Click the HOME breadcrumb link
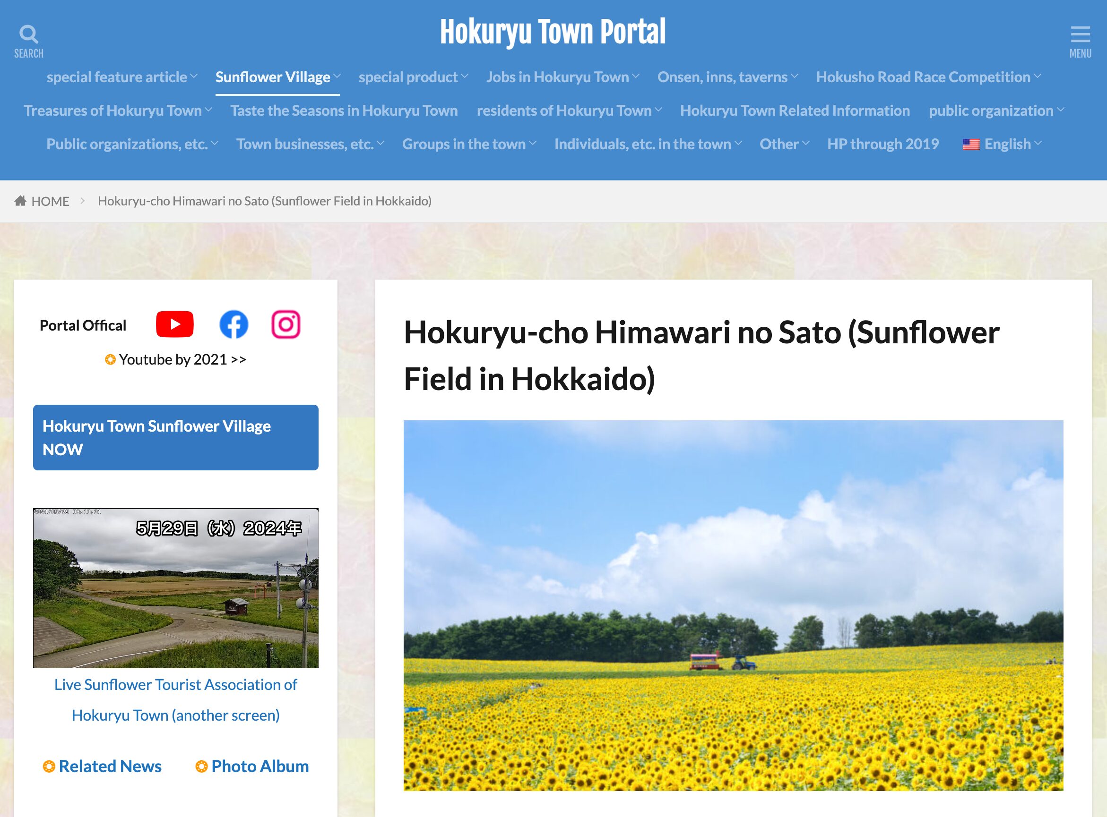The image size is (1107, 817). [x=50, y=200]
